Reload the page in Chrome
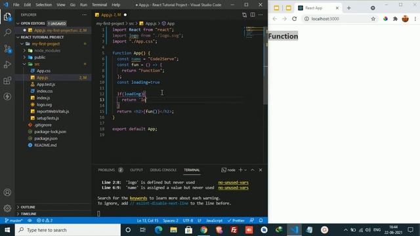This screenshot has width=420, height=236. coord(295,19)
